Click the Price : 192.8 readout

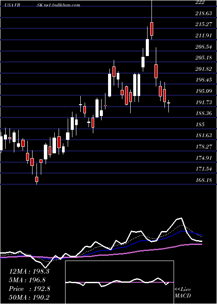(30, 289)
